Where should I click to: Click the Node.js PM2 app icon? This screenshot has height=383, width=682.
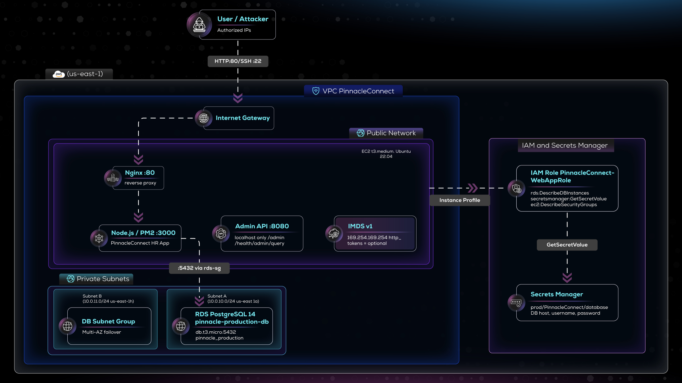click(x=99, y=238)
